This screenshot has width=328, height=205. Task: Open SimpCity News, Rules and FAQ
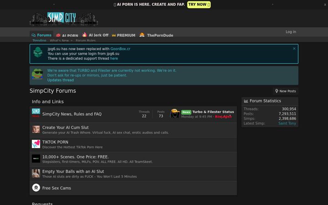[x=72, y=114]
